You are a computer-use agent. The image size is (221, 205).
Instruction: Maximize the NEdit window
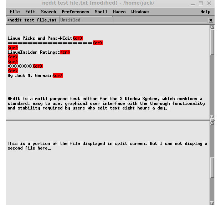[201, 3]
